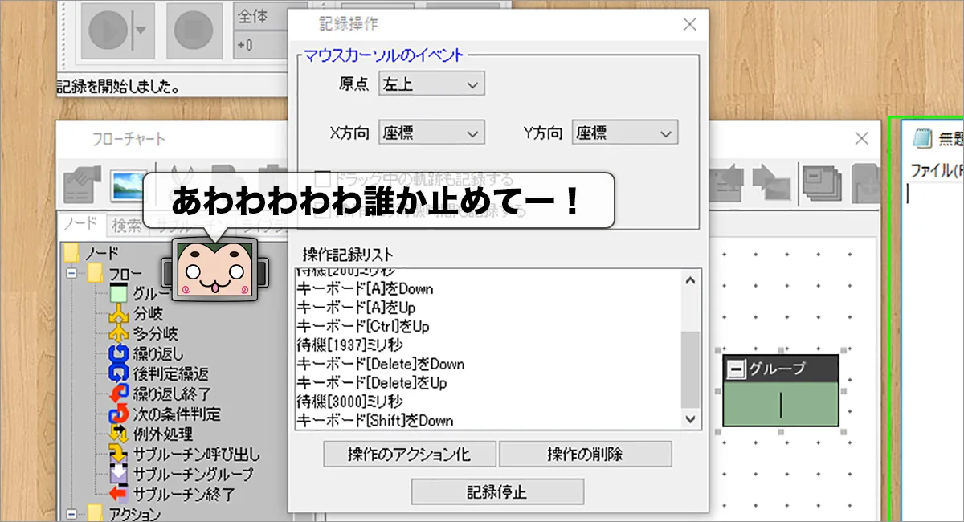Click the 操作のアクション化 button
964x522 pixels.
click(410, 454)
